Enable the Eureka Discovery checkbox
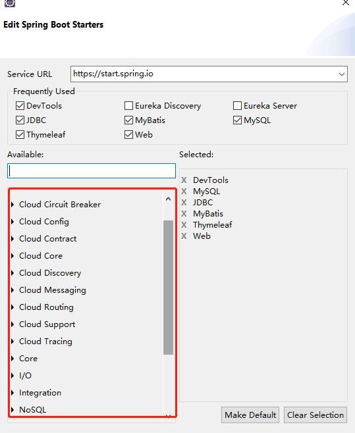The height and width of the screenshot is (433, 355). [128, 106]
